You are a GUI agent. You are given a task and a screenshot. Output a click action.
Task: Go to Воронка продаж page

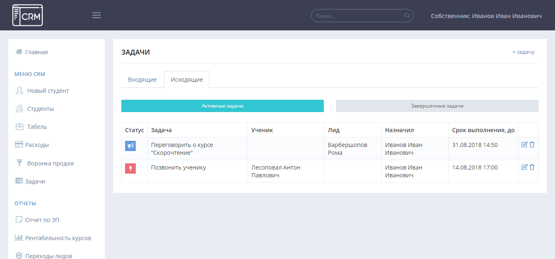coord(51,163)
